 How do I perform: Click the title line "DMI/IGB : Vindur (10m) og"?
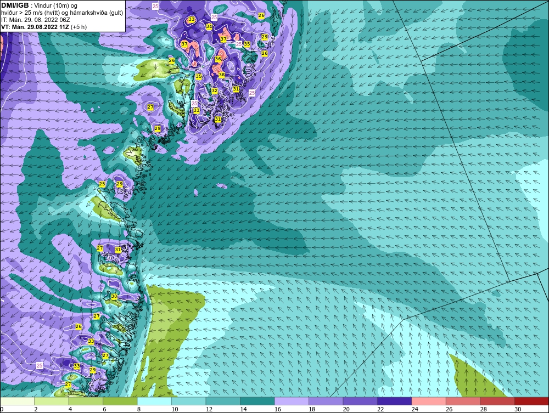click(39, 5)
